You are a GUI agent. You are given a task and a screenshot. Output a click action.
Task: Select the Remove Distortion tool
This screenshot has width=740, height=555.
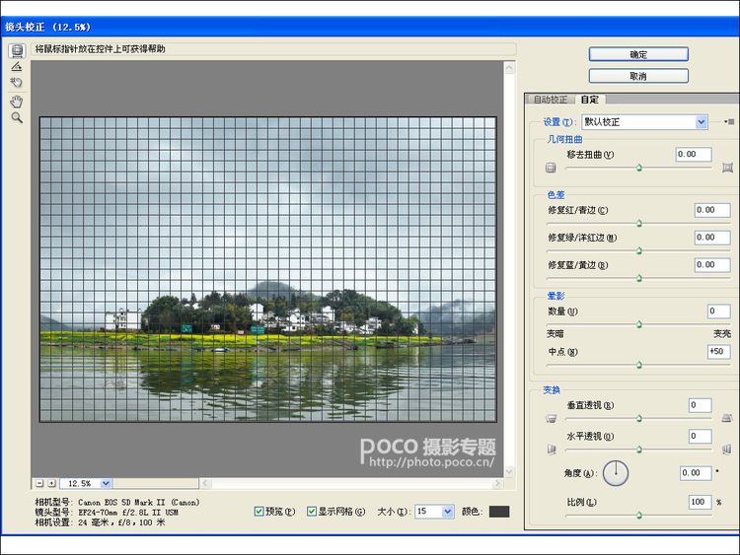(x=17, y=50)
